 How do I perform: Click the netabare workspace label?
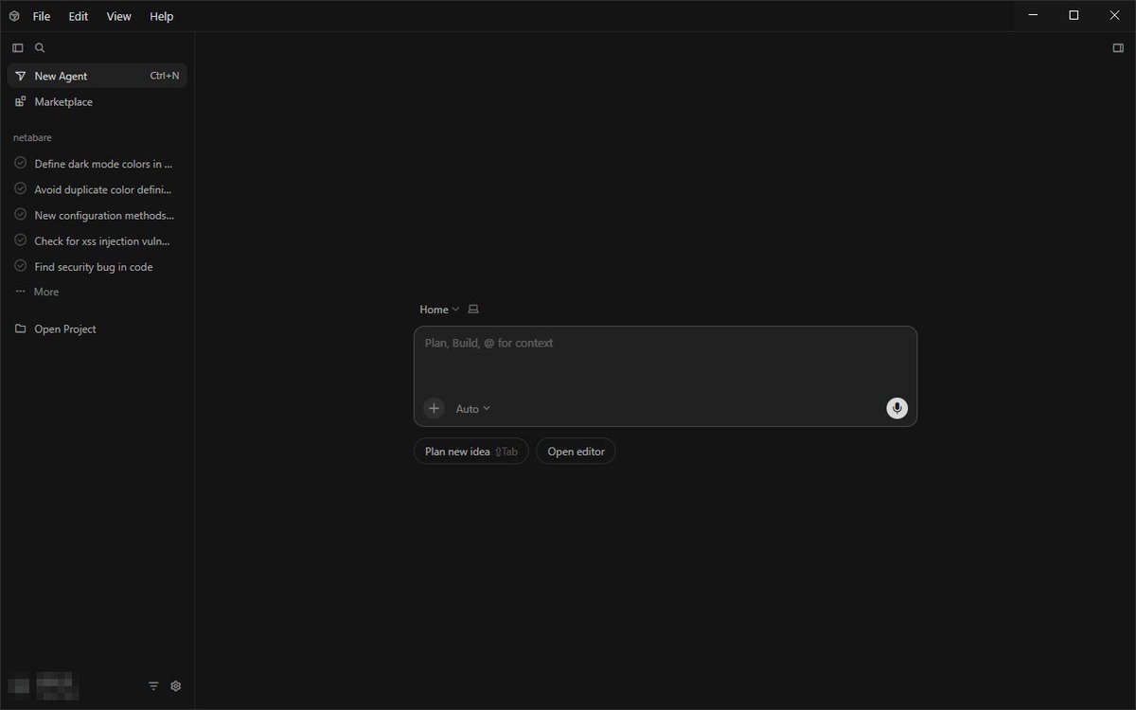tap(32, 137)
